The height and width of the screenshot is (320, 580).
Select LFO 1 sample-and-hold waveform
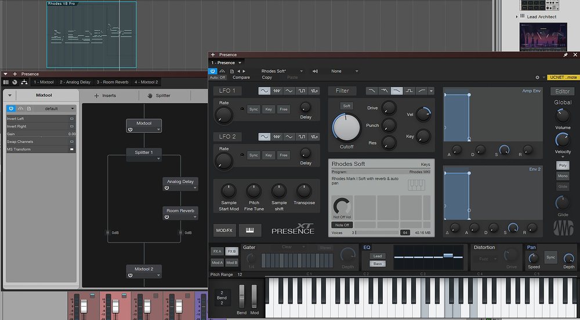[314, 91]
